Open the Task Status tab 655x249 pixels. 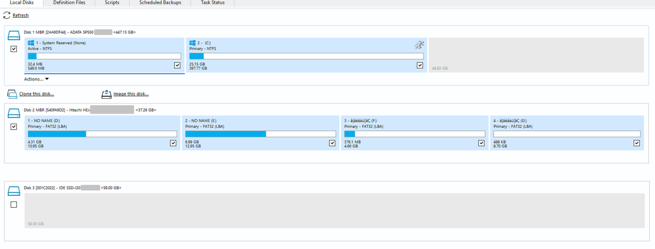(x=213, y=3)
